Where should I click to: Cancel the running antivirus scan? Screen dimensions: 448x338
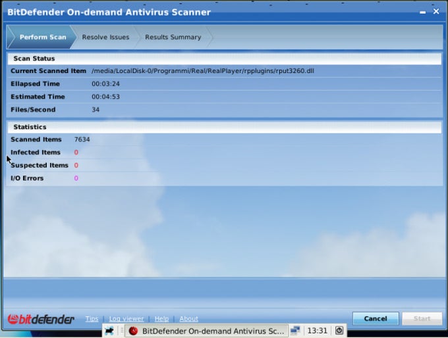click(x=376, y=318)
